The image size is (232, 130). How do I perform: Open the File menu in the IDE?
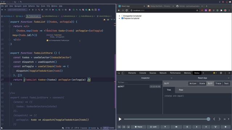coord(2,6)
